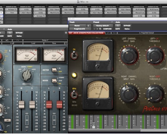Click the red R channel fader handle
The image size is (167, 138).
pyautogui.click(x=60, y=104)
